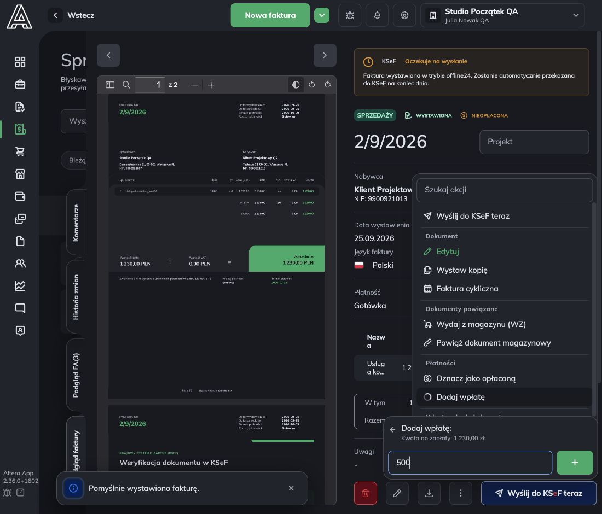Switch to the Podgląd FA(3) tab
Viewport: 602px width, 514px height.
point(76,375)
